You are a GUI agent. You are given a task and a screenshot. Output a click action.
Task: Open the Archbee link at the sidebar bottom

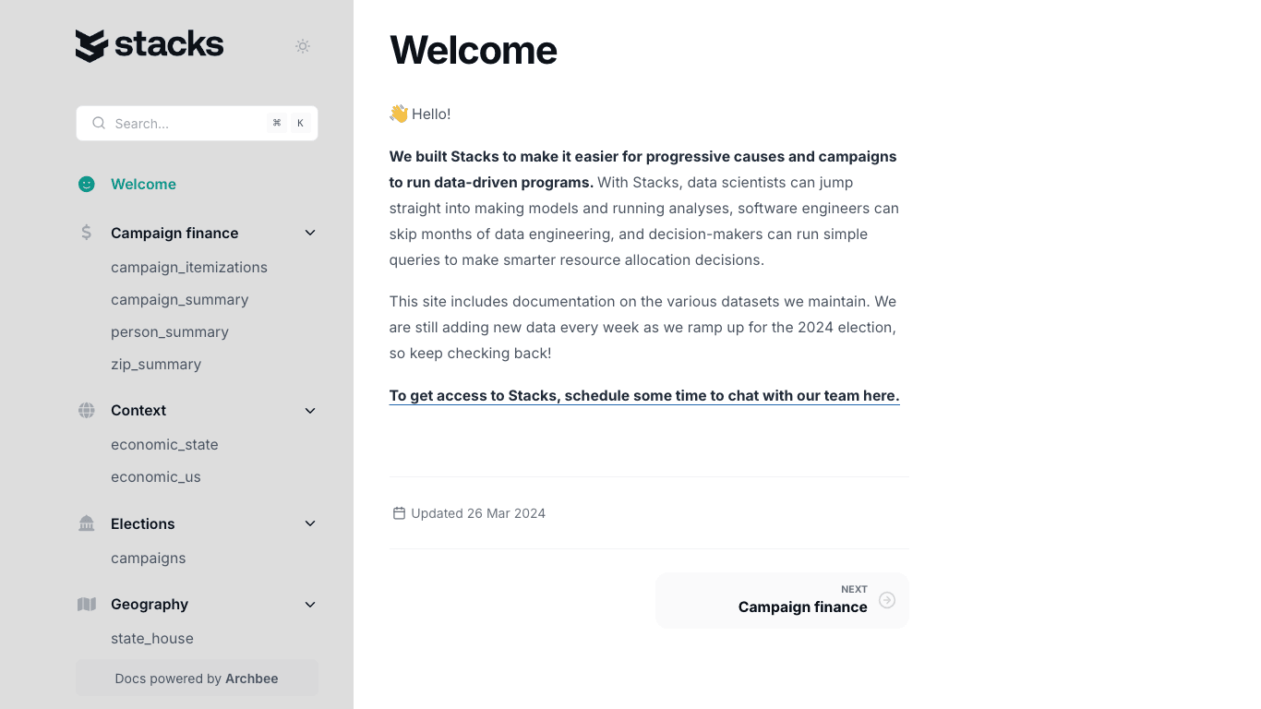(x=251, y=678)
